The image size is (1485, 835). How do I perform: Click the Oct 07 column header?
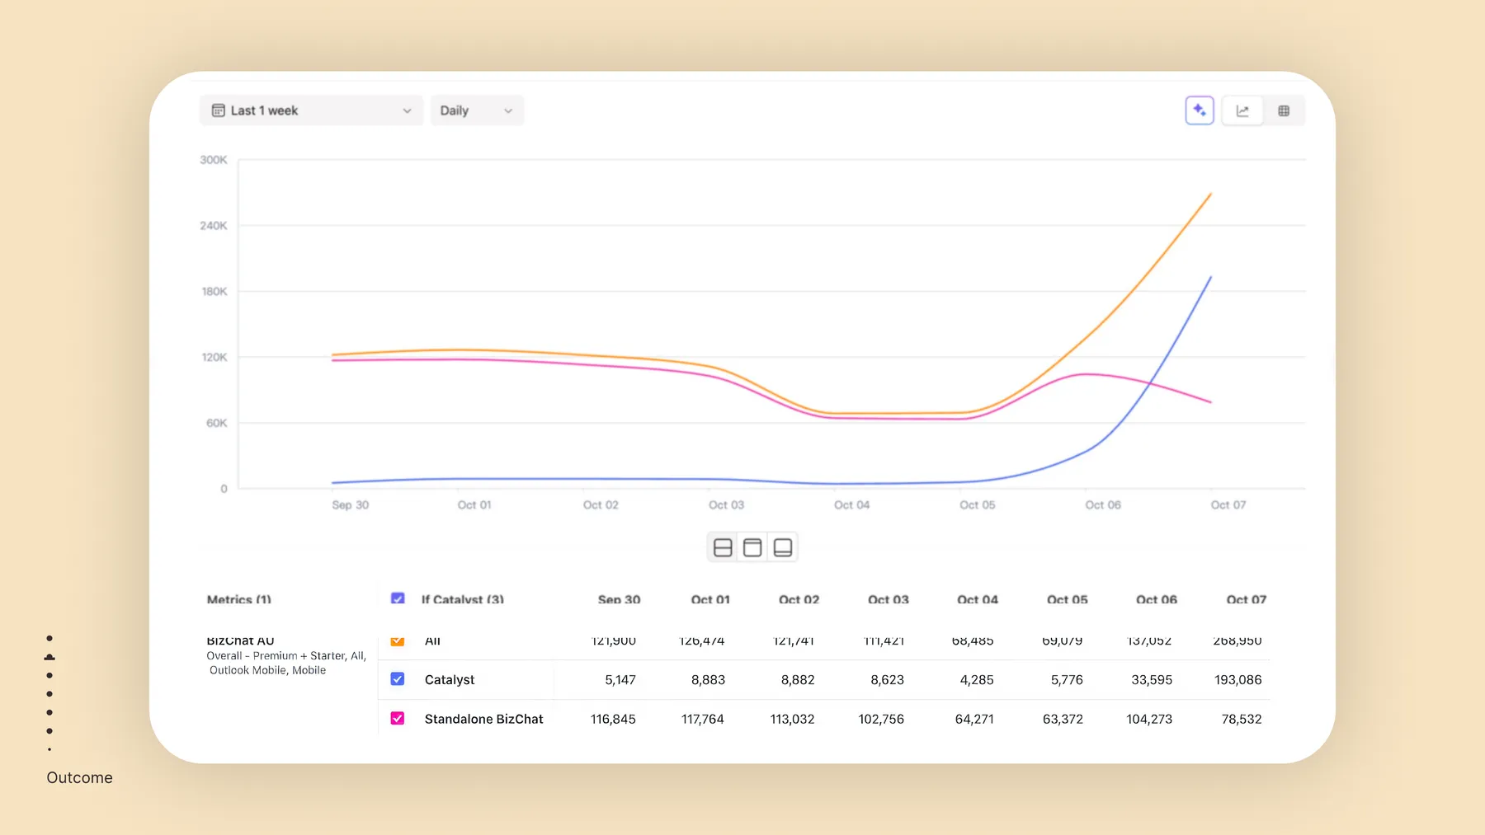coord(1246,599)
